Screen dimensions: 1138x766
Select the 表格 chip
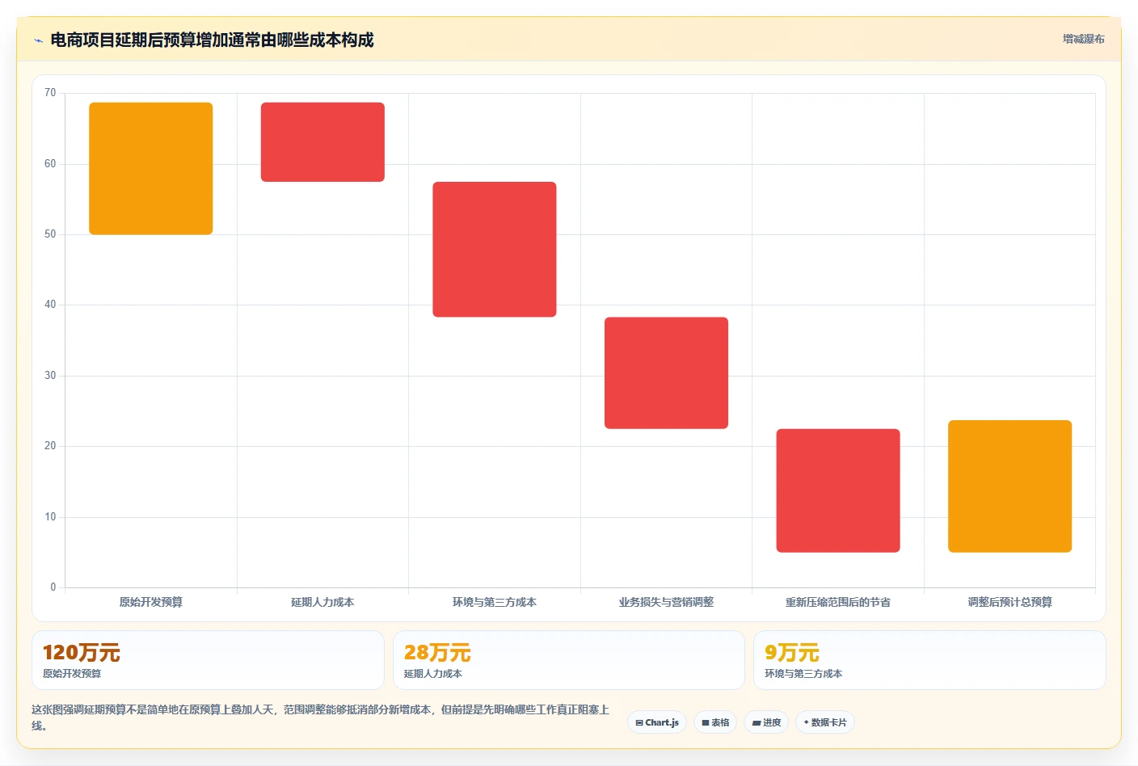pos(715,722)
